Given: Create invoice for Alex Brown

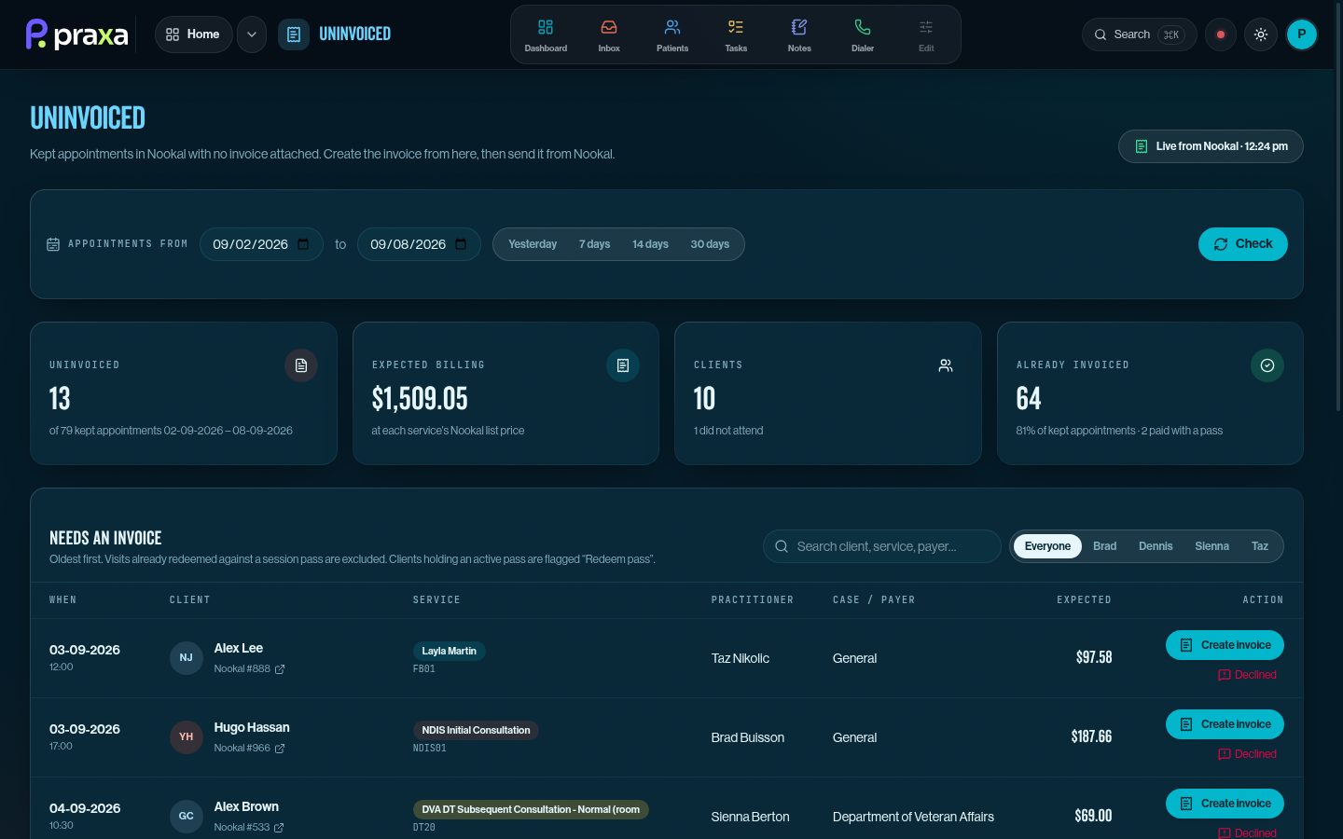Looking at the screenshot, I should 1225,804.
